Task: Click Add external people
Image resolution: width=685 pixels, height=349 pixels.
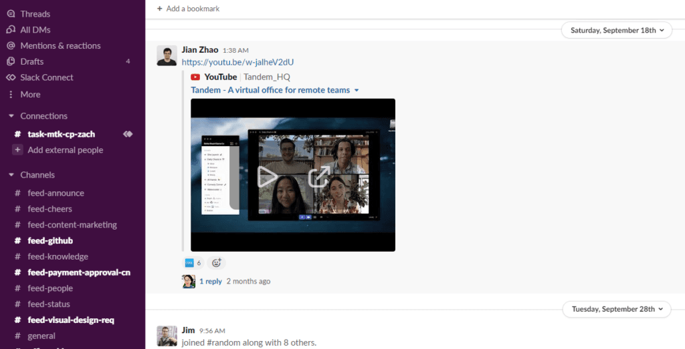Action: click(x=65, y=150)
